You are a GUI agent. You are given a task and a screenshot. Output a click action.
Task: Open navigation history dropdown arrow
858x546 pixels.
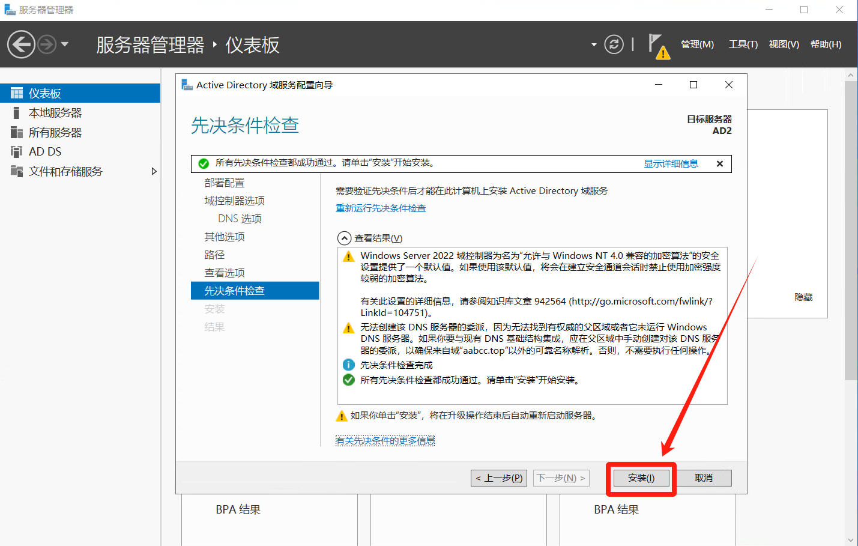pyautogui.click(x=65, y=44)
